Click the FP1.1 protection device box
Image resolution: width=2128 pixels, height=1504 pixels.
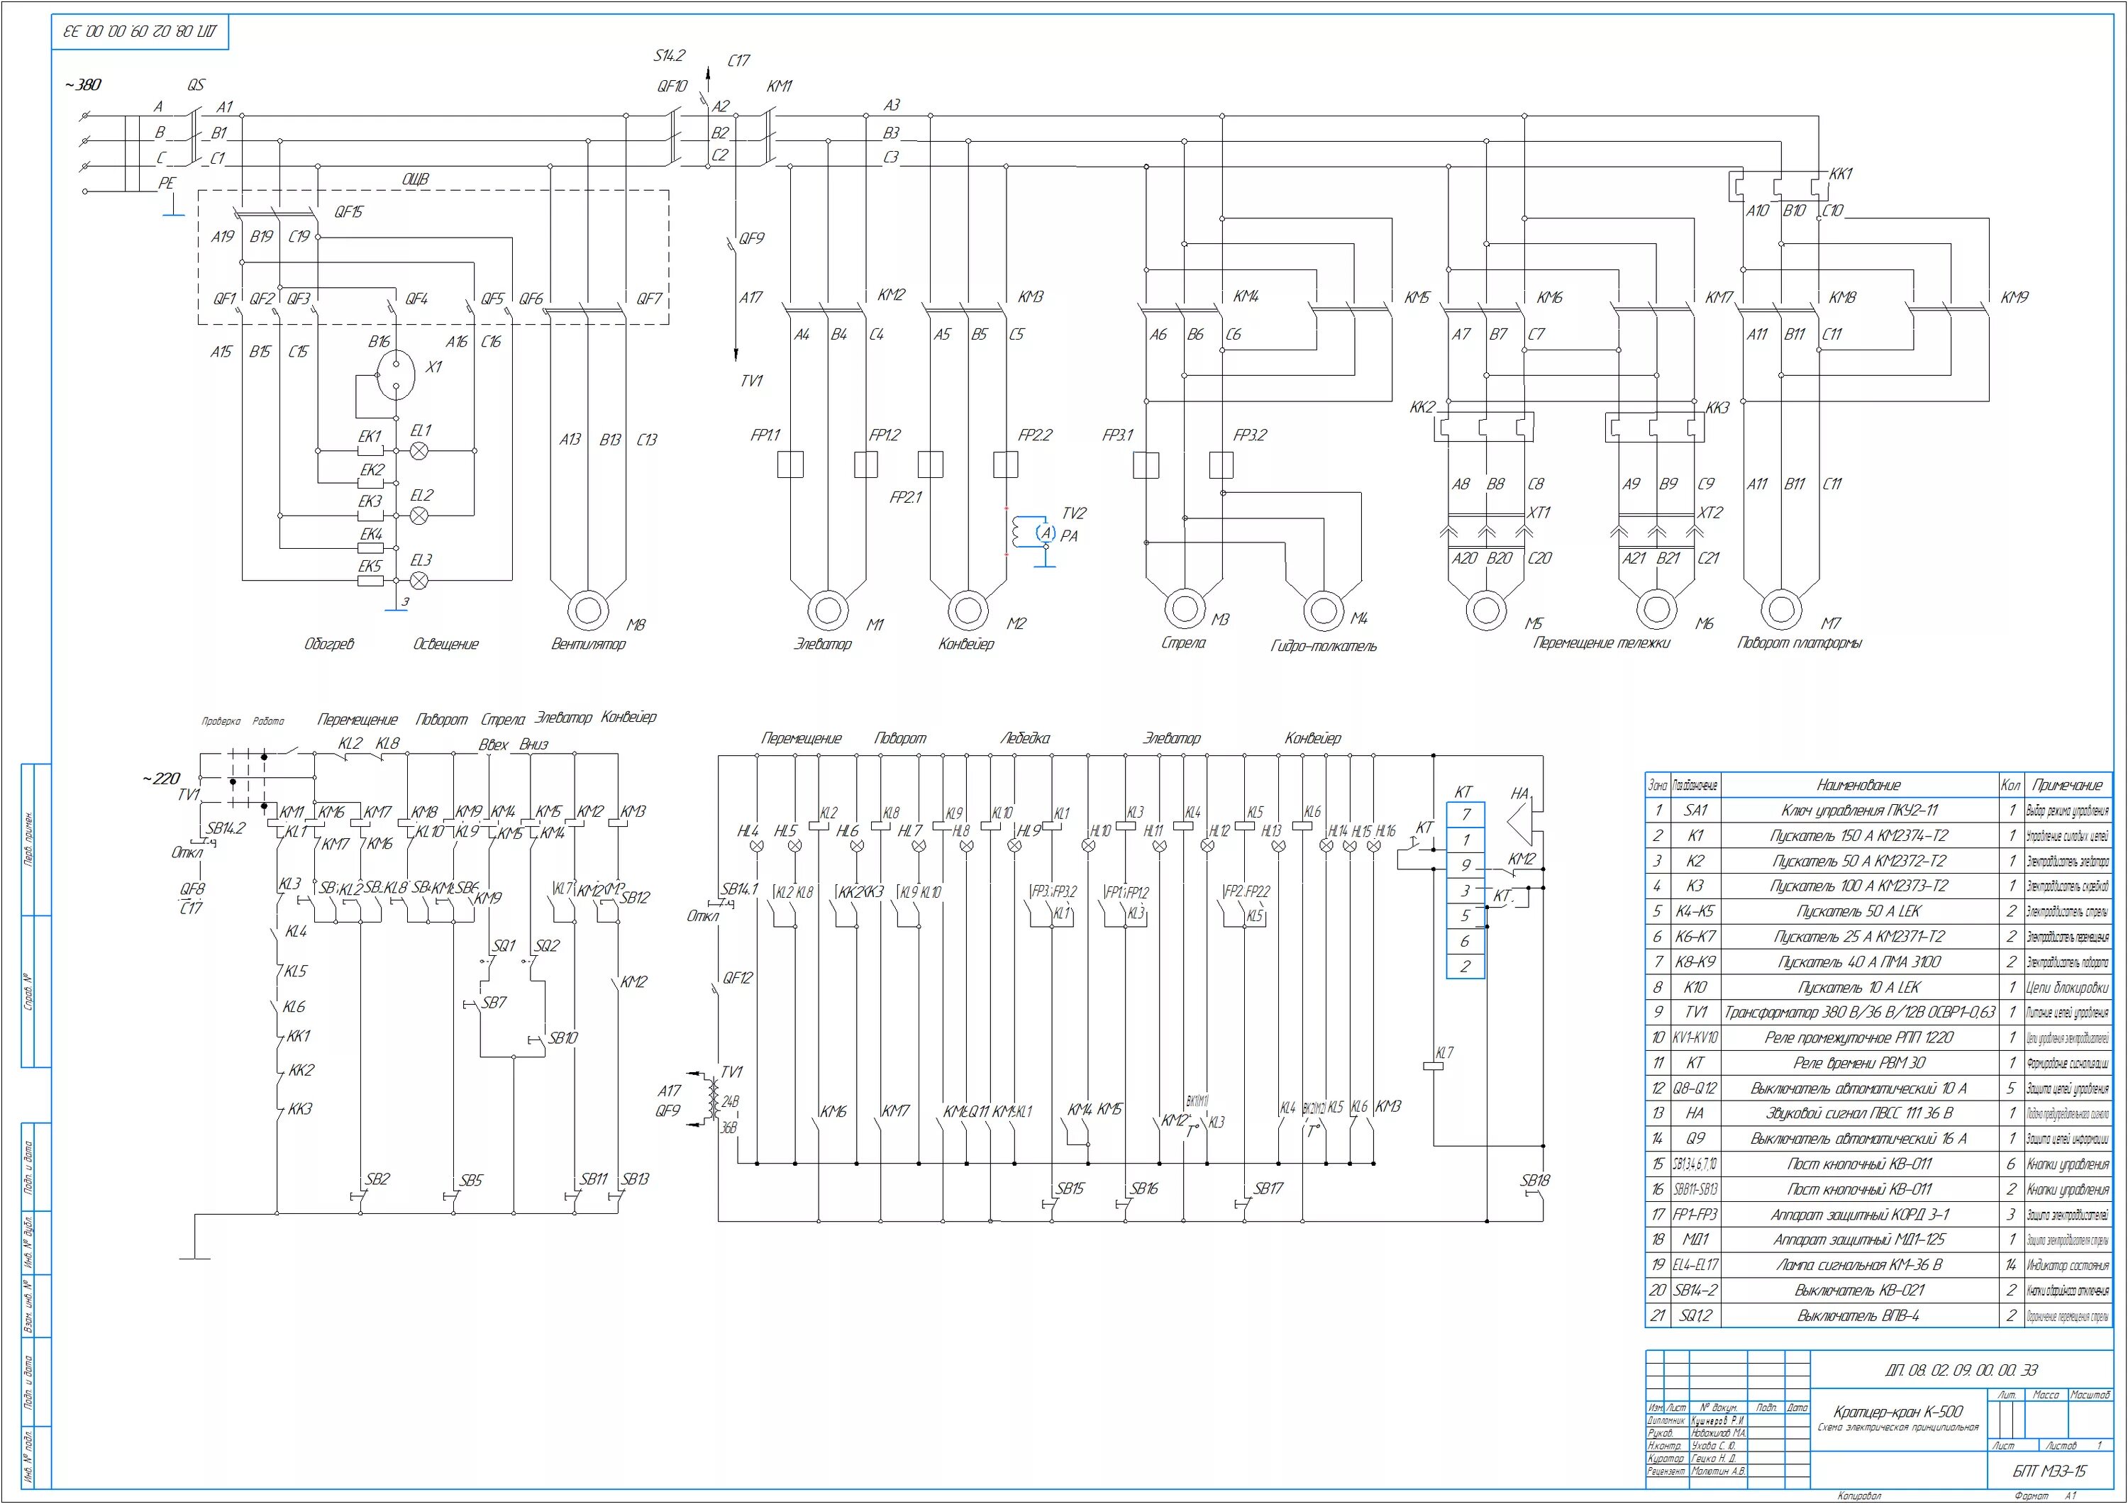tap(789, 464)
